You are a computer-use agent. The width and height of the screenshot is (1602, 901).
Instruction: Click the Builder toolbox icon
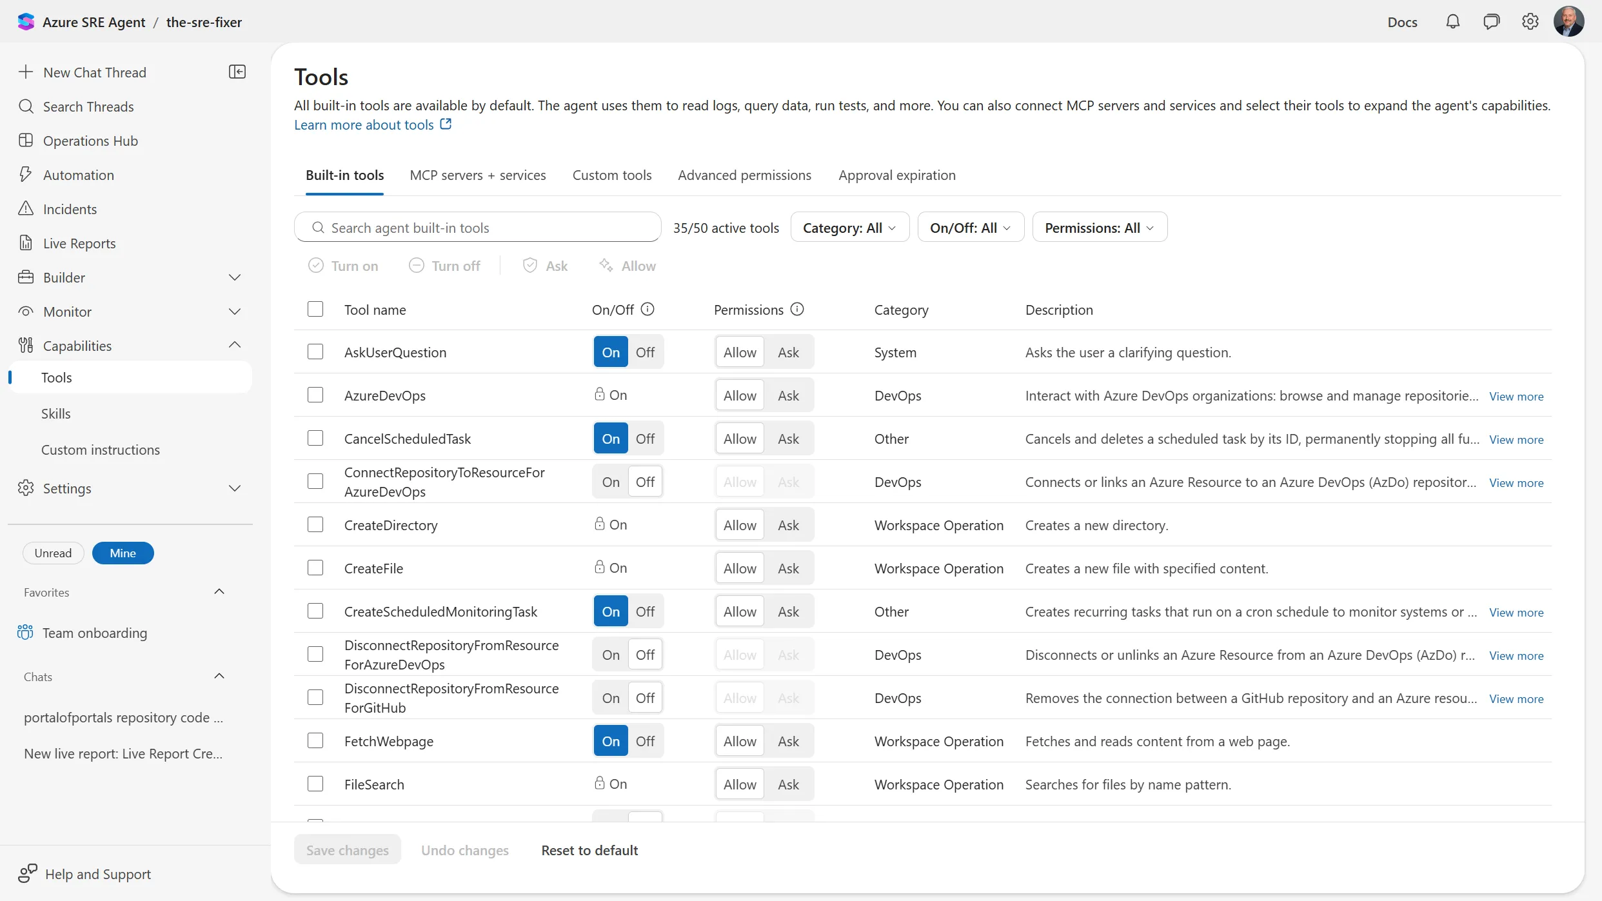click(26, 277)
